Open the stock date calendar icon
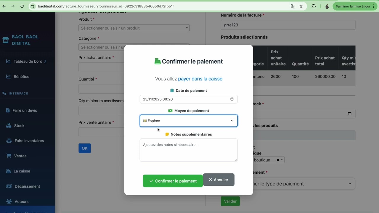379x213 pixels. click(x=350, y=114)
